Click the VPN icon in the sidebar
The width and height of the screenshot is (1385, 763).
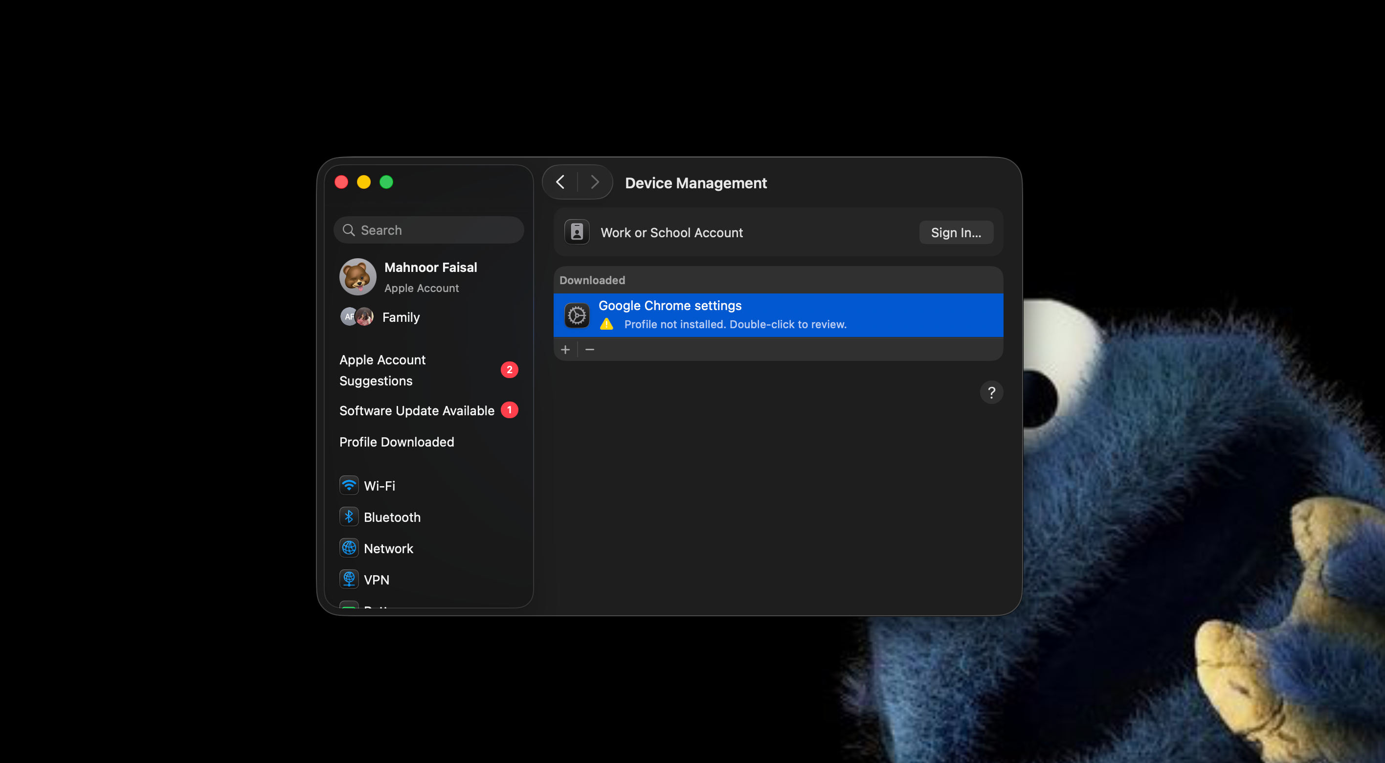pyautogui.click(x=349, y=579)
